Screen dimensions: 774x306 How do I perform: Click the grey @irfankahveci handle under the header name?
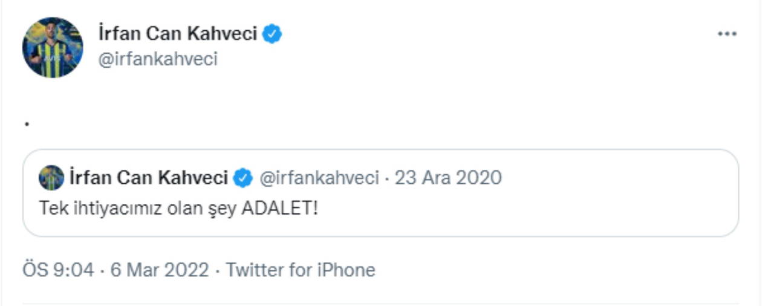[157, 59]
